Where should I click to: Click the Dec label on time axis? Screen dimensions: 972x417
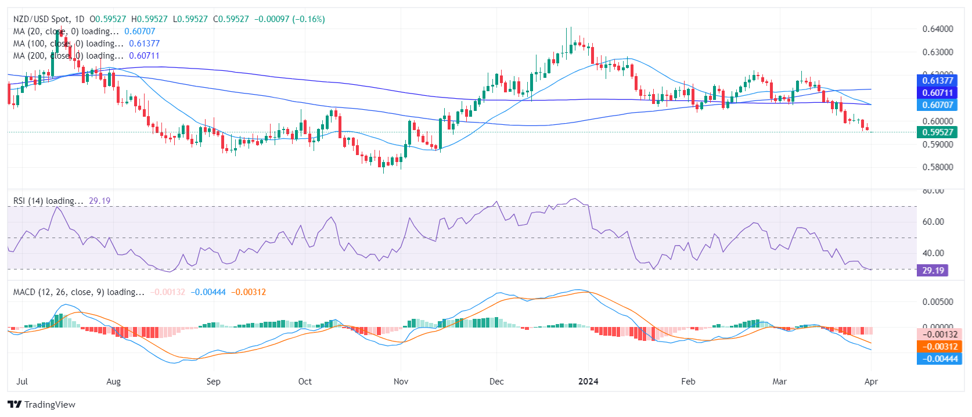click(x=496, y=382)
